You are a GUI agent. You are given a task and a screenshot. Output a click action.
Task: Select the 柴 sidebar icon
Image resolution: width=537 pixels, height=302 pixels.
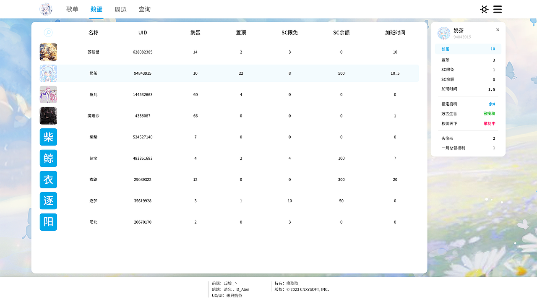pos(48,137)
